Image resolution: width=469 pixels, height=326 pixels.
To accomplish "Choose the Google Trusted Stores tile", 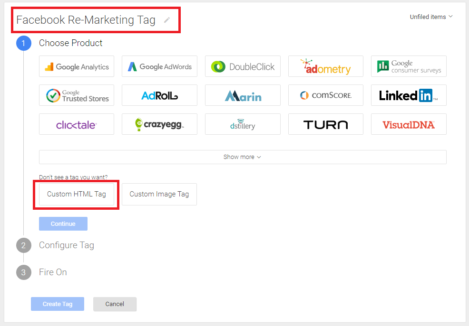I will point(77,95).
